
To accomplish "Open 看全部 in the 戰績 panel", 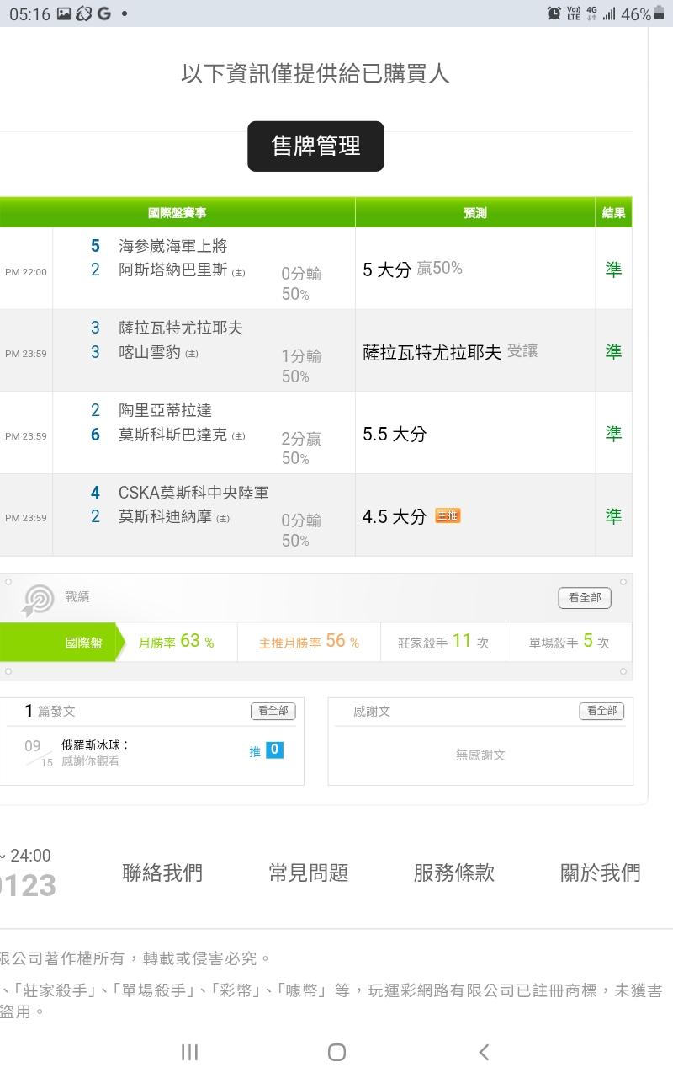I will pos(585,598).
